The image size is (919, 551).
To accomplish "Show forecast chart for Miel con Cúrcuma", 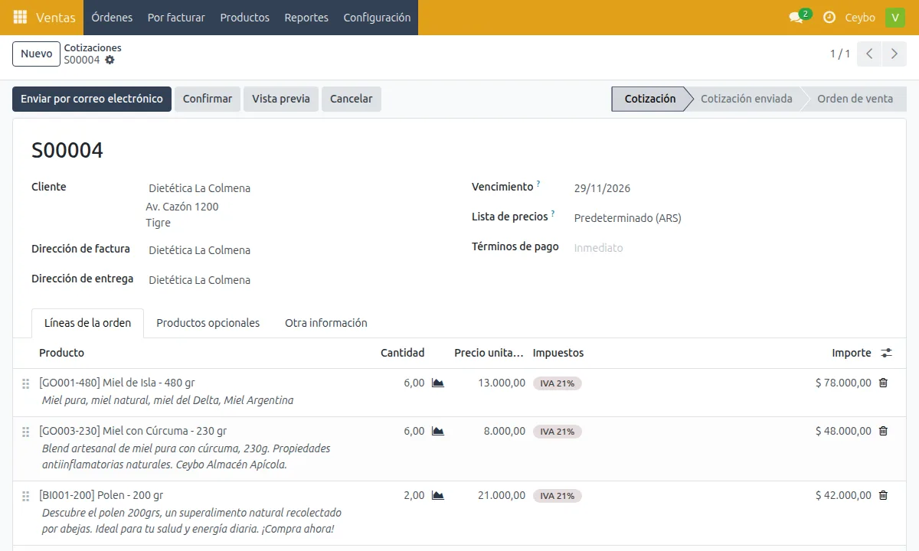I will (438, 431).
